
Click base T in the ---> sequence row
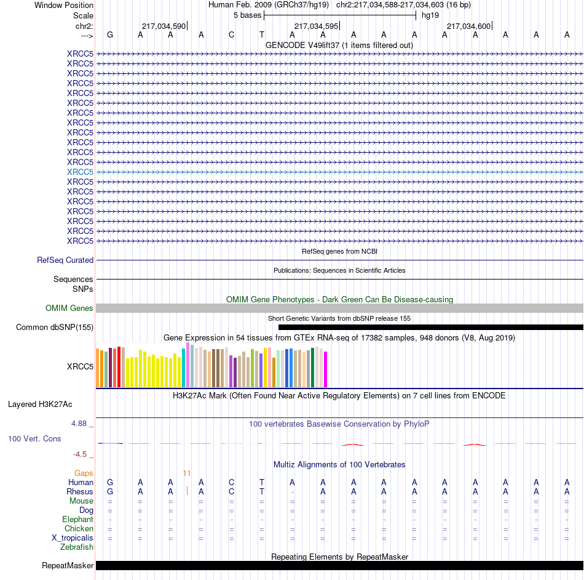[x=262, y=34]
